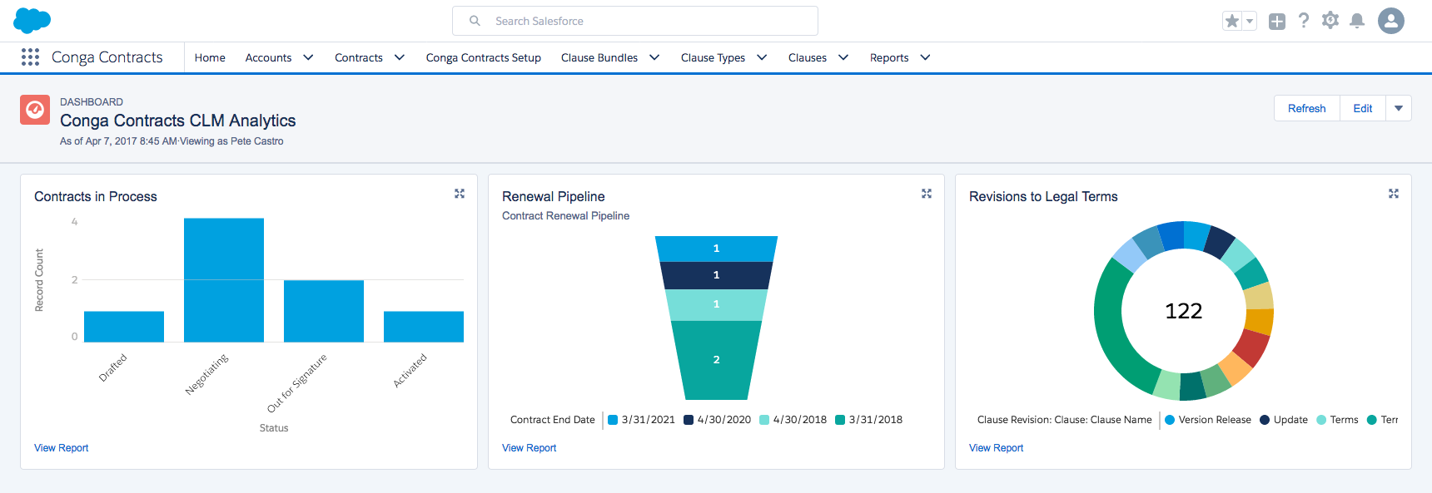Expand the Clause Bundles dropdown chevron

654,57
